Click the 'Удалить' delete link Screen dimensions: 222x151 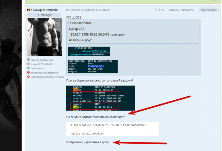[x=174, y=10]
